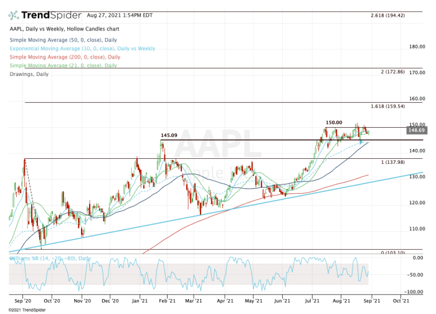This screenshot has height=314, width=436.
Task: Click the 145.09 price level annotation
Action: 169,135
